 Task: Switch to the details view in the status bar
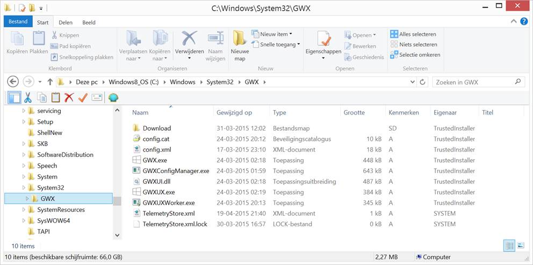(509, 246)
